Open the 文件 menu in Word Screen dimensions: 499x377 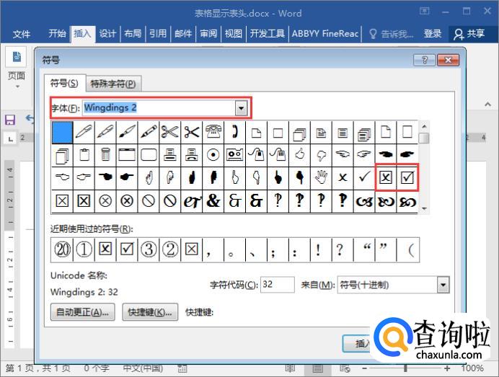(22, 33)
